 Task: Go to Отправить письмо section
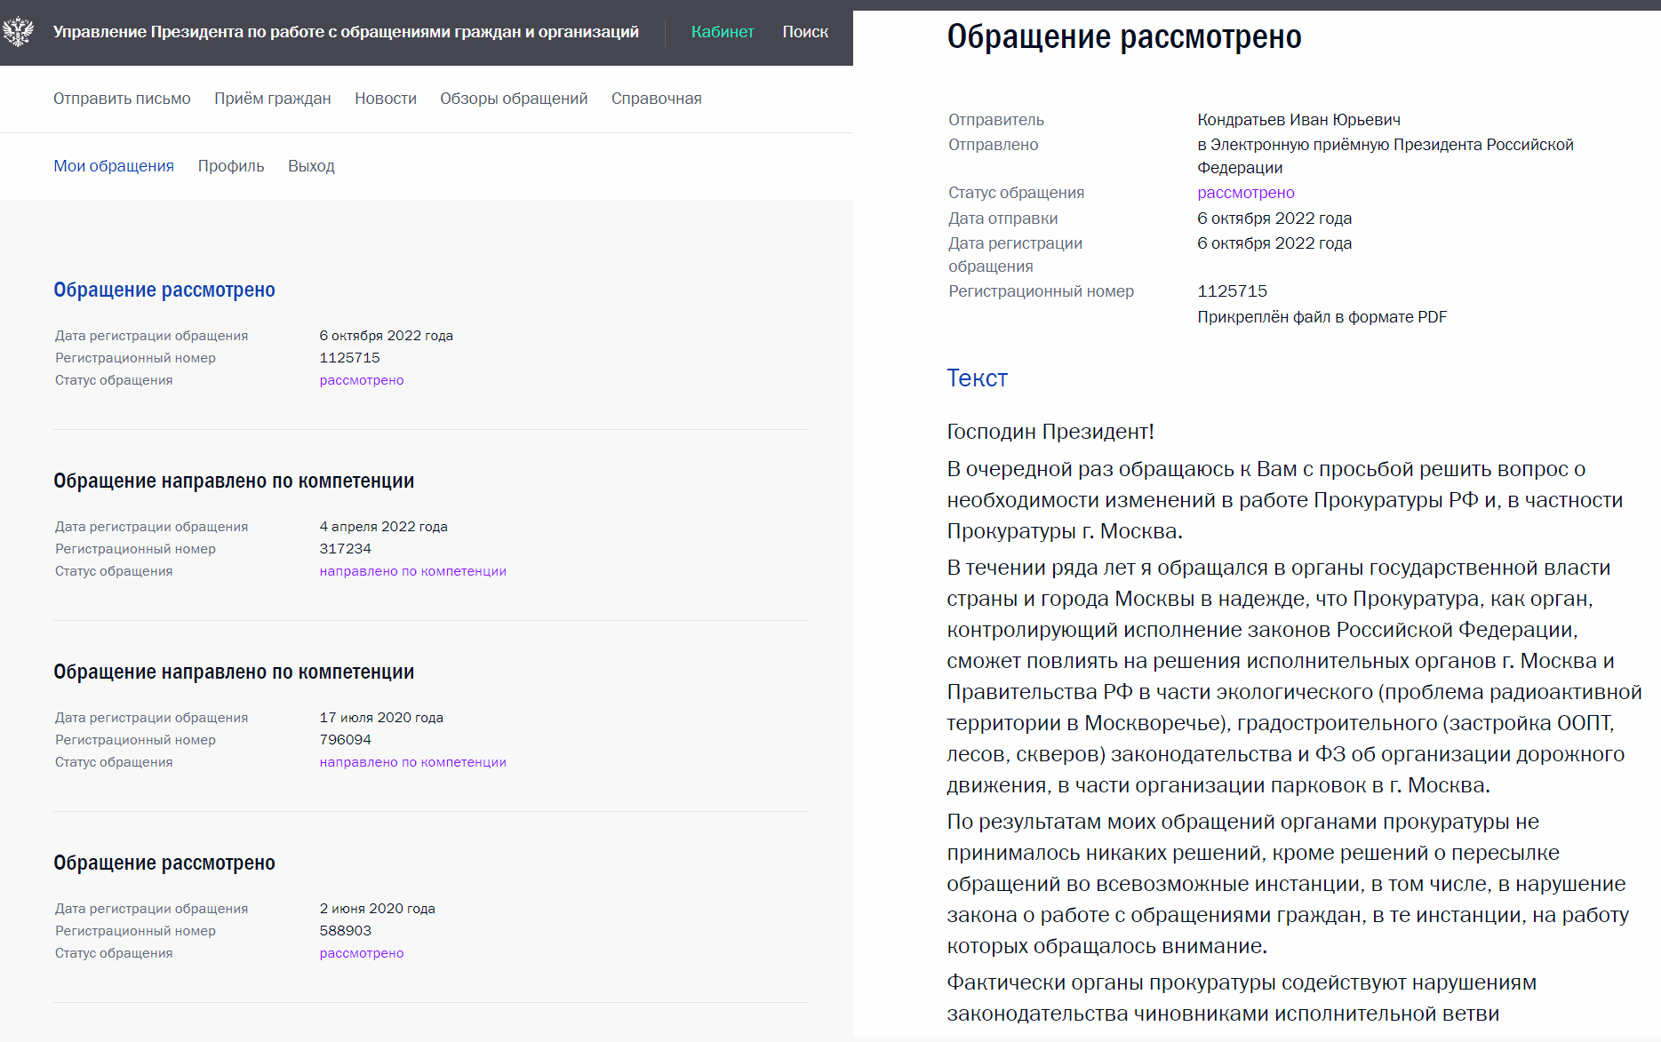pyautogui.click(x=122, y=99)
